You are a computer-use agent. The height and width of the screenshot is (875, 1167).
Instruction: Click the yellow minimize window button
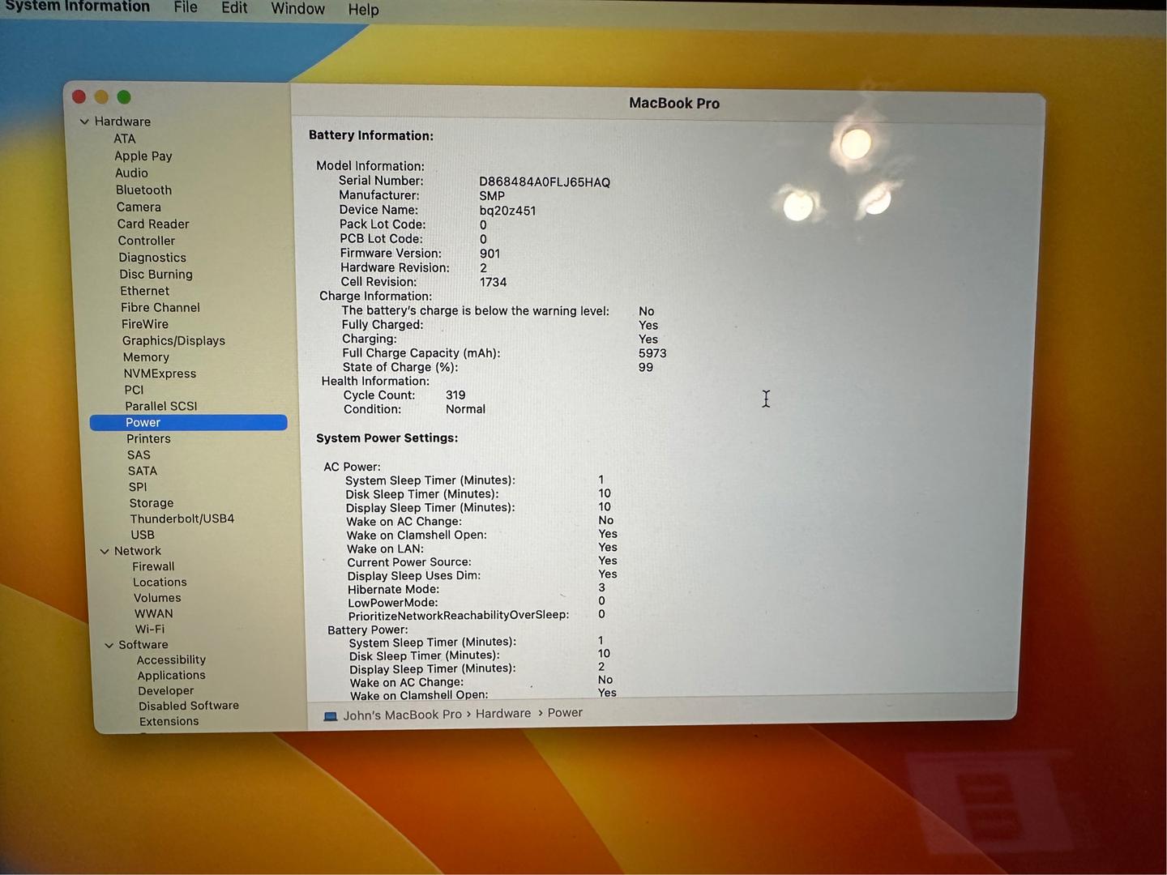click(x=101, y=96)
